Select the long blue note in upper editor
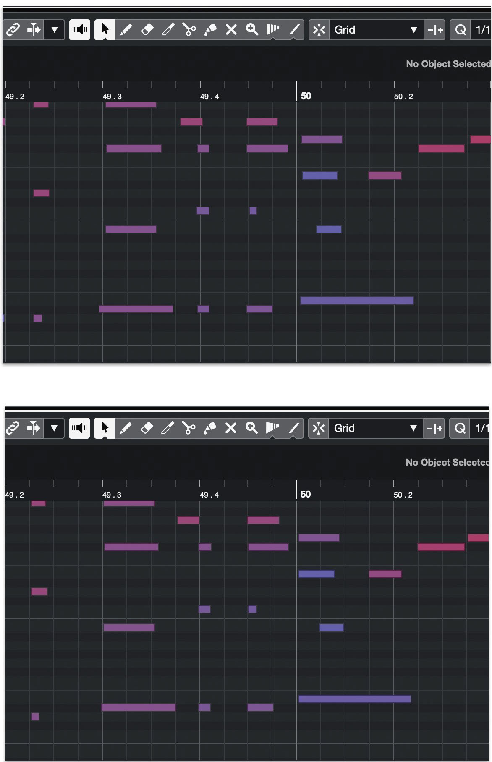 [357, 301]
